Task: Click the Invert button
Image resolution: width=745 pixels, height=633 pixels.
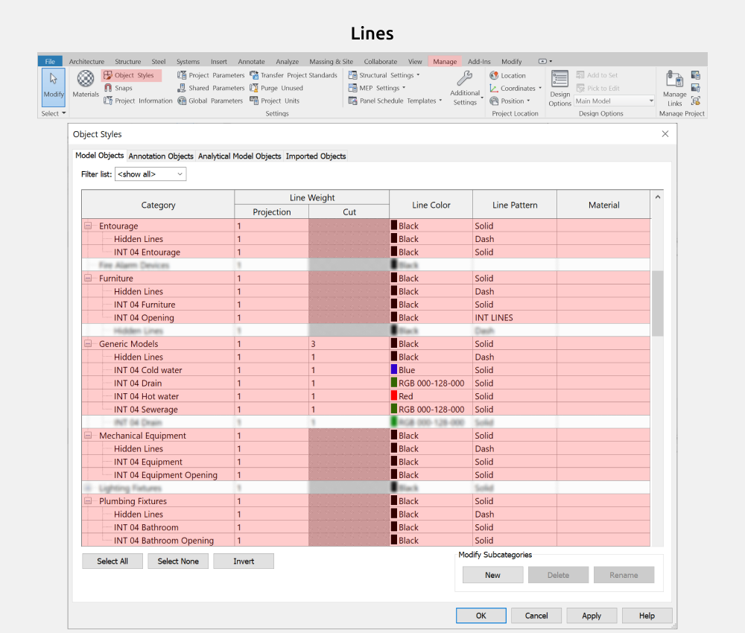Action: (244, 562)
